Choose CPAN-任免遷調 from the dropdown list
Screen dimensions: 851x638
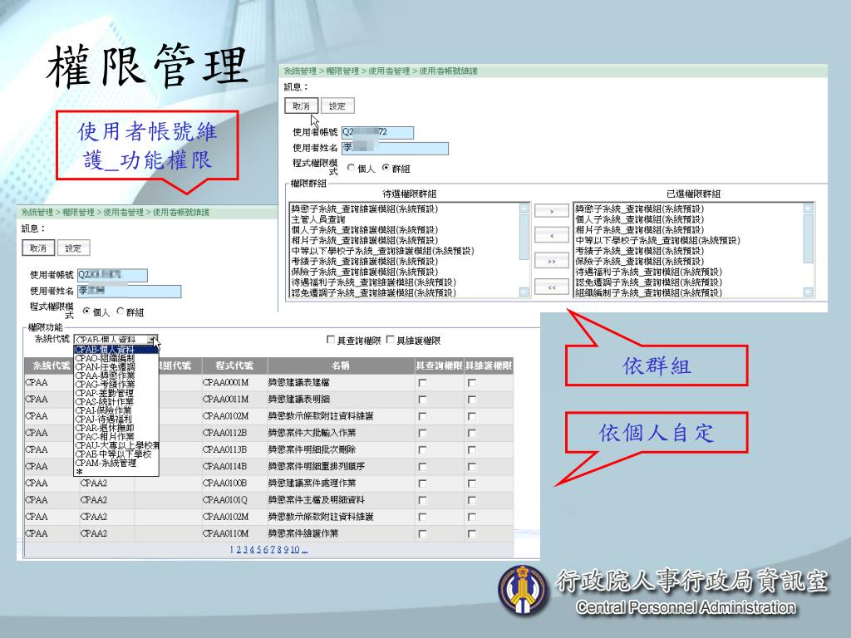116,366
